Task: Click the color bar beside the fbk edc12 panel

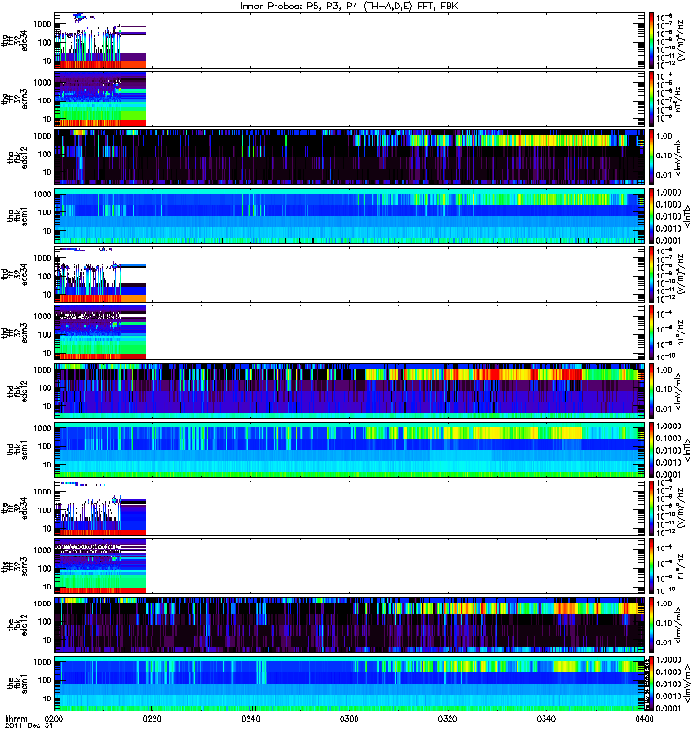Action: pyautogui.click(x=651, y=625)
